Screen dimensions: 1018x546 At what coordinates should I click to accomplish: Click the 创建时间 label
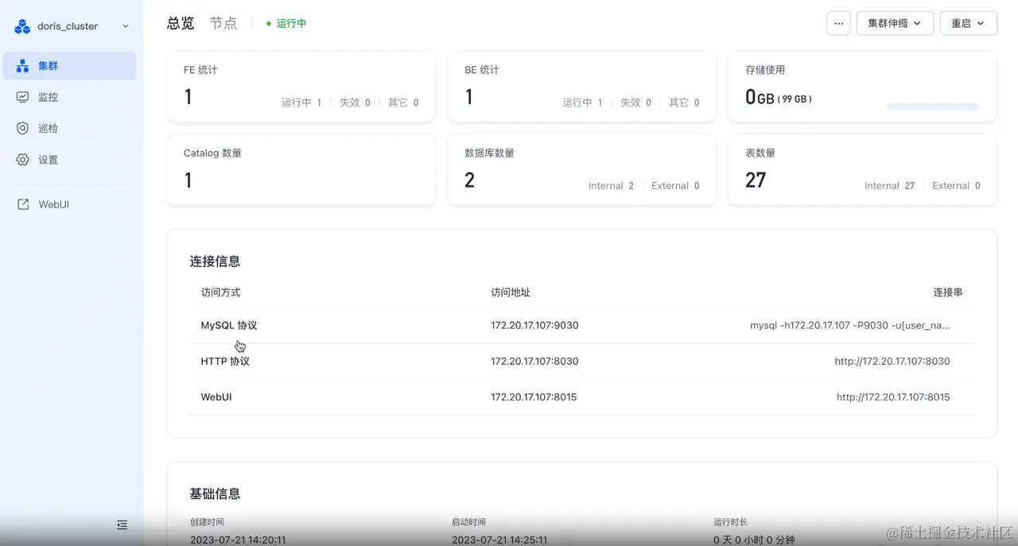207,522
